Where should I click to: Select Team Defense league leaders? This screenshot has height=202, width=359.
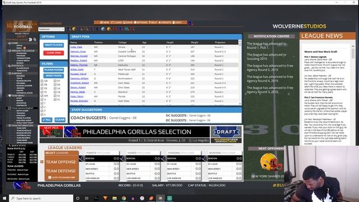[x=61, y=171]
